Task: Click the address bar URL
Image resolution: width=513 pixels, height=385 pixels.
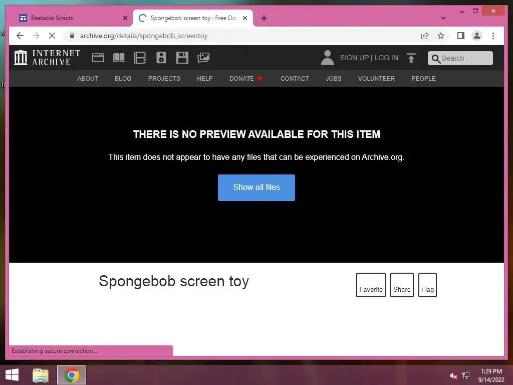Action: click(x=144, y=36)
